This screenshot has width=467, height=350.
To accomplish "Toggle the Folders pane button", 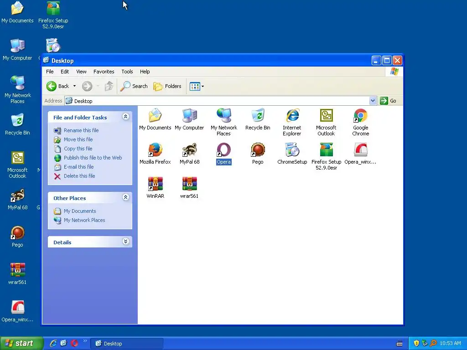I will coord(167,86).
